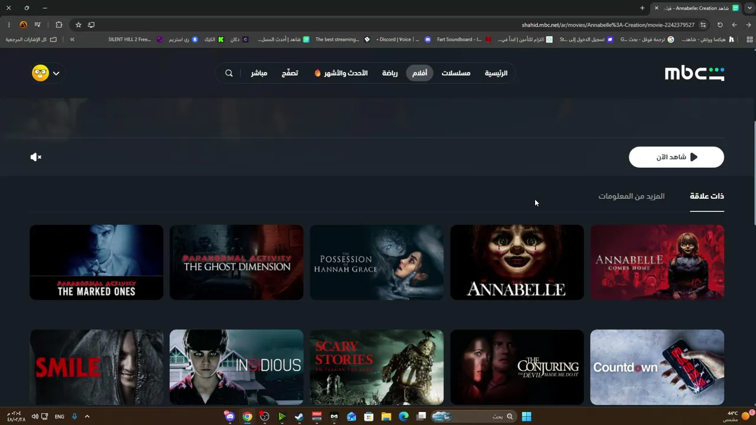
Task: Open the Smile movie thumbnail
Action: point(96,367)
